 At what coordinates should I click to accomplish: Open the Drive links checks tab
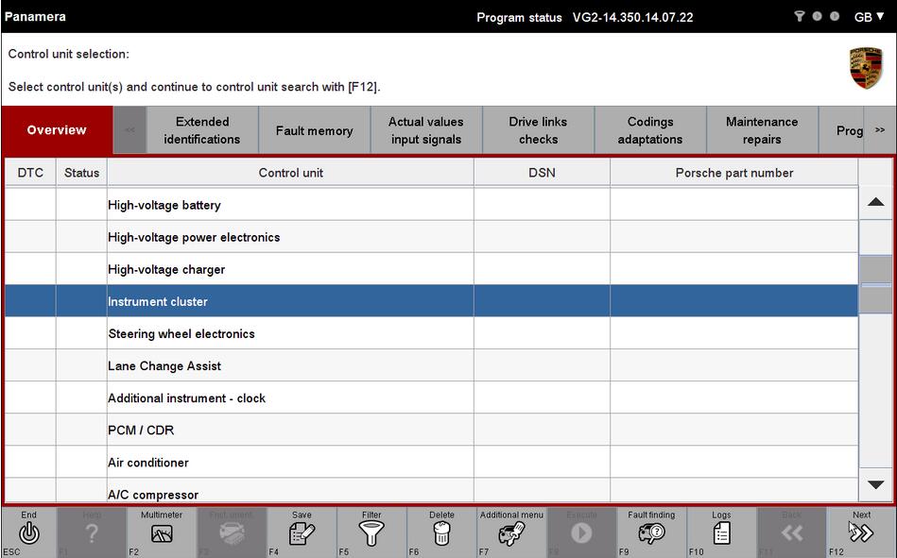[538, 130]
